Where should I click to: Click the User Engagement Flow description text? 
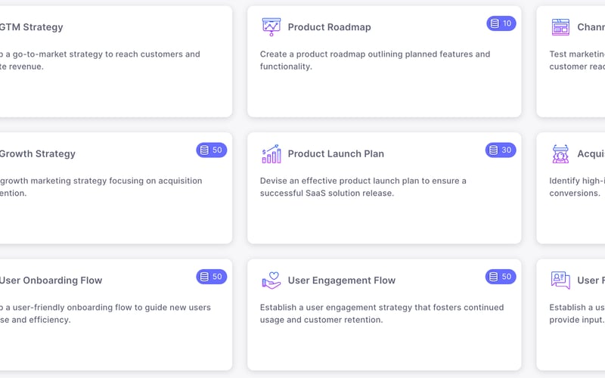tap(381, 314)
